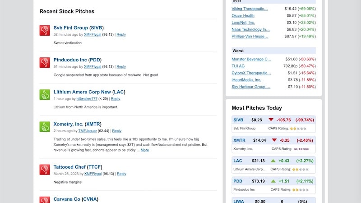Select the LAC ticker in Most Pitches Today
Screen dimensions: 361x203
[238, 161]
